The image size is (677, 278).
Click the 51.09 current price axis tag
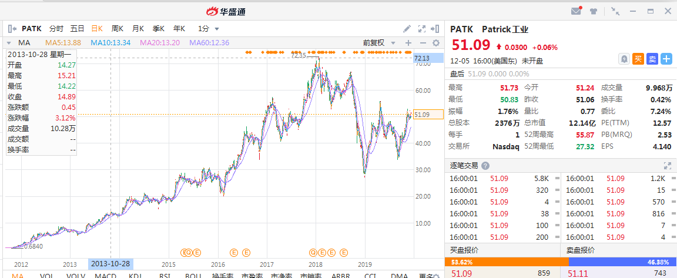(x=428, y=115)
